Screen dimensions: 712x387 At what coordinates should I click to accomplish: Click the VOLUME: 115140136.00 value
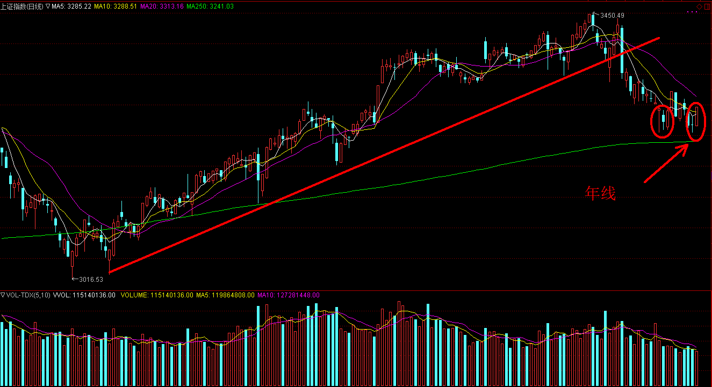point(157,295)
